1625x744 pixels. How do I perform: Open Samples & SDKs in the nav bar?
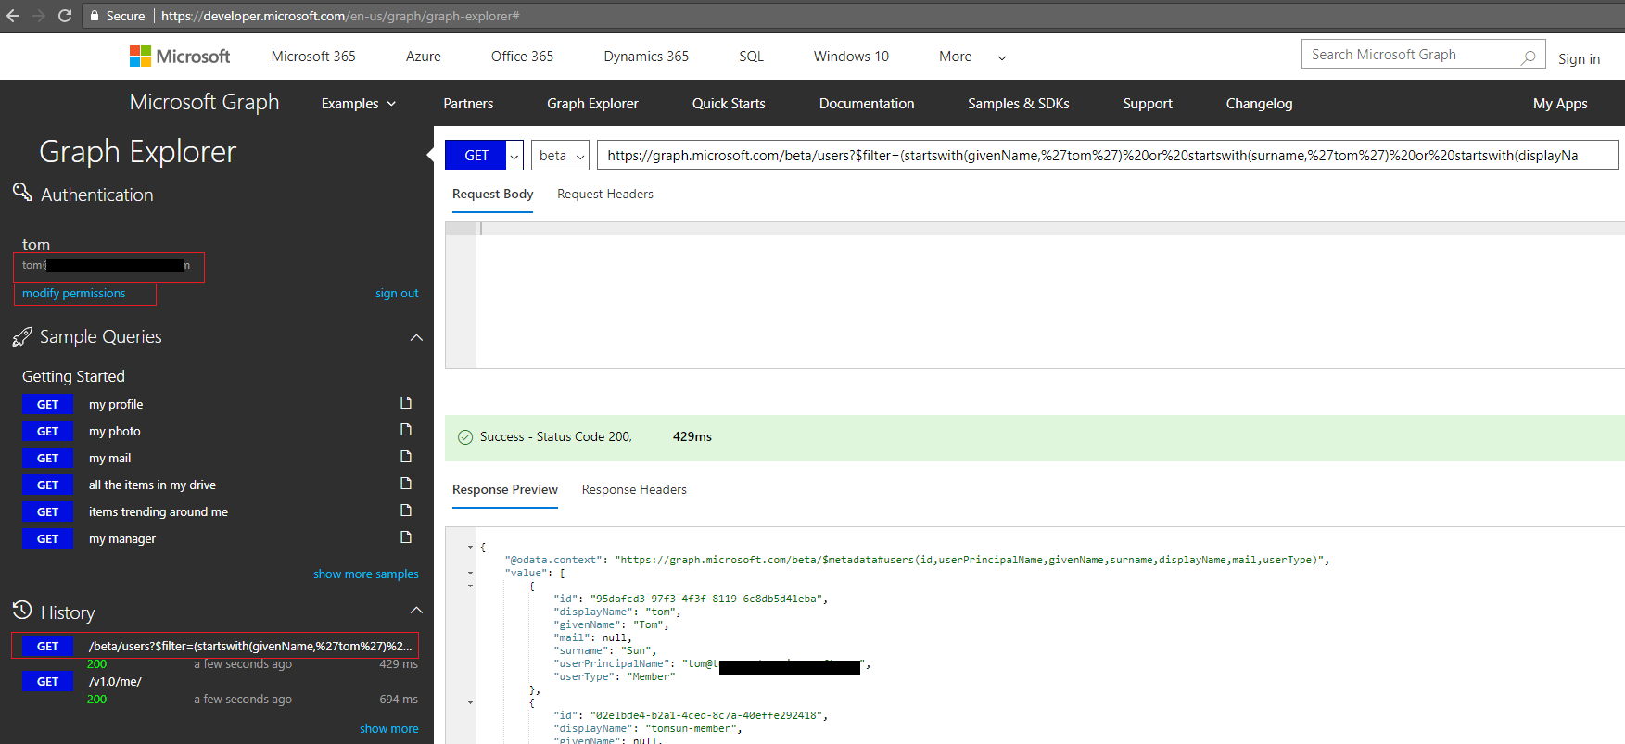1019,104
